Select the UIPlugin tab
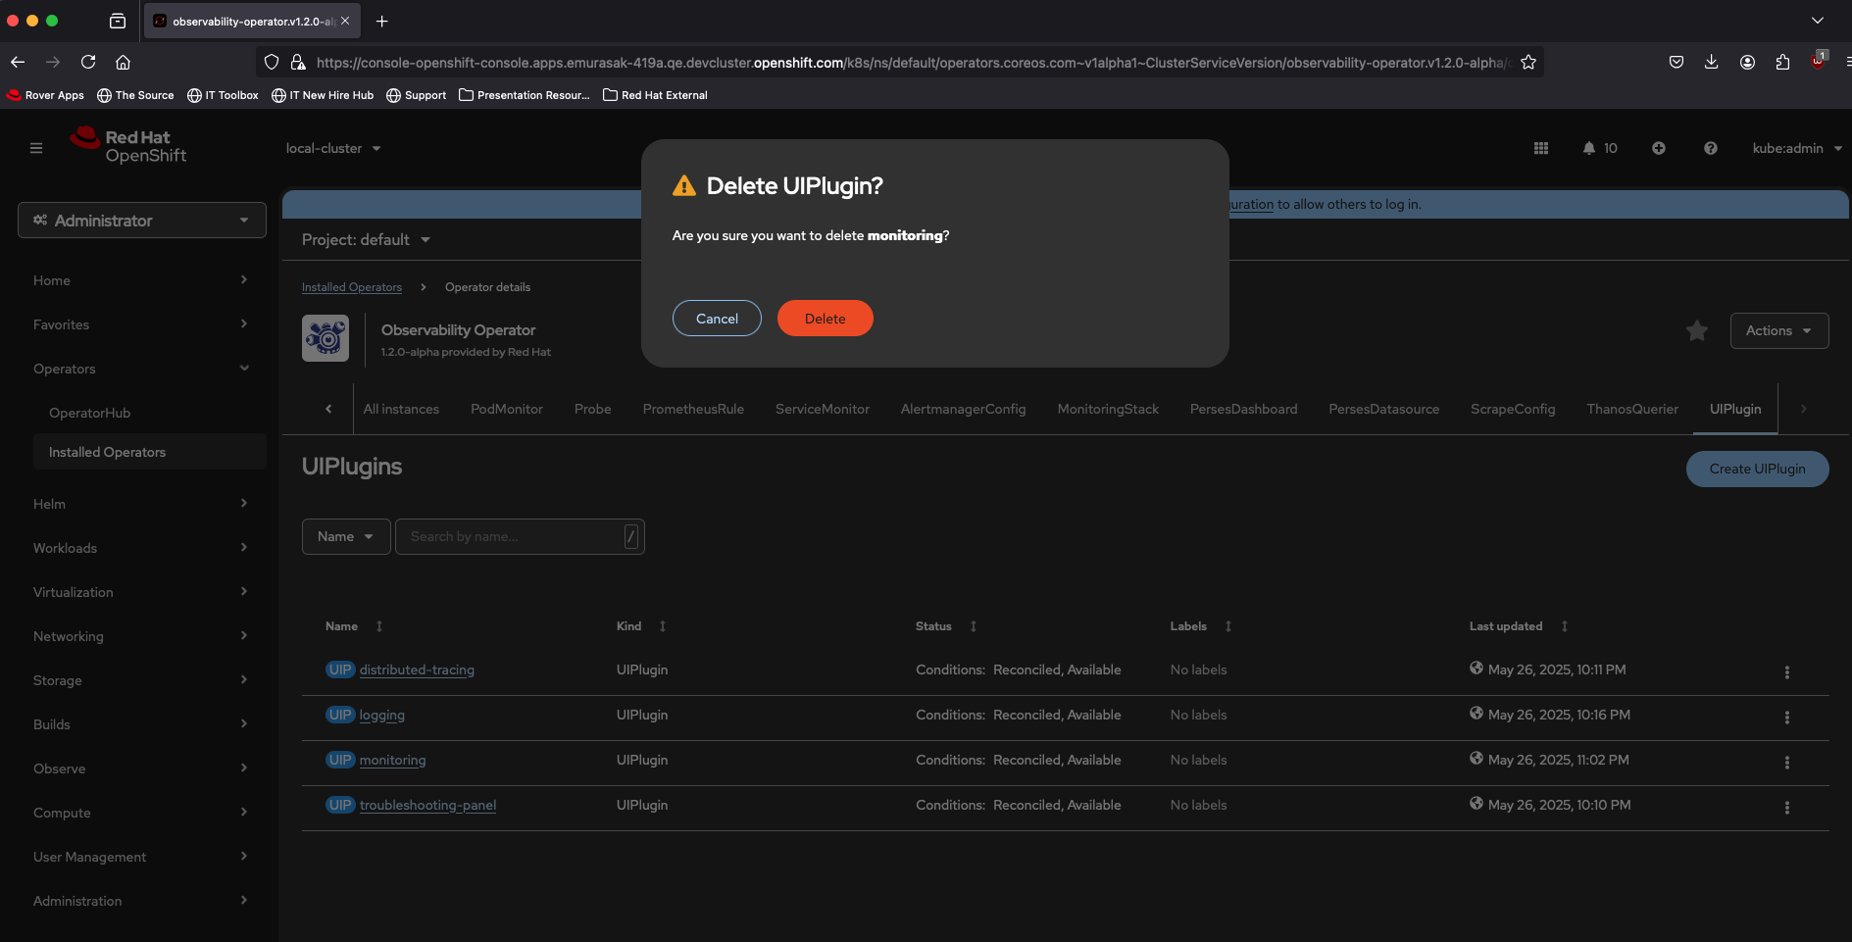The image size is (1852, 942). point(1735,409)
